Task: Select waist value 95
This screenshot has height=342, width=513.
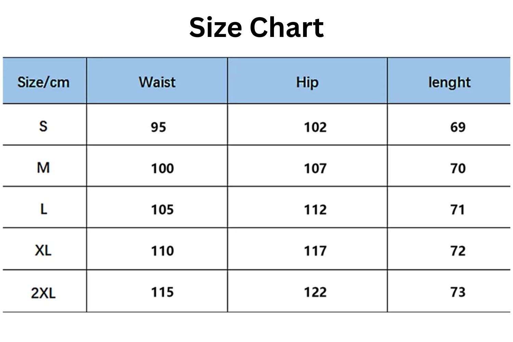Action: [158, 127]
